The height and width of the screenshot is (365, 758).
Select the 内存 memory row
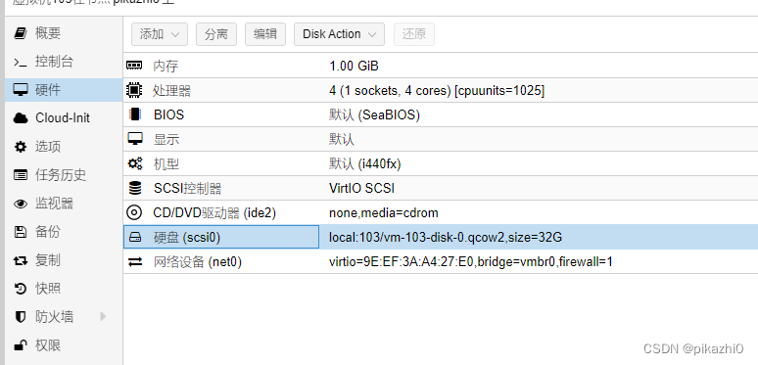[441, 66]
